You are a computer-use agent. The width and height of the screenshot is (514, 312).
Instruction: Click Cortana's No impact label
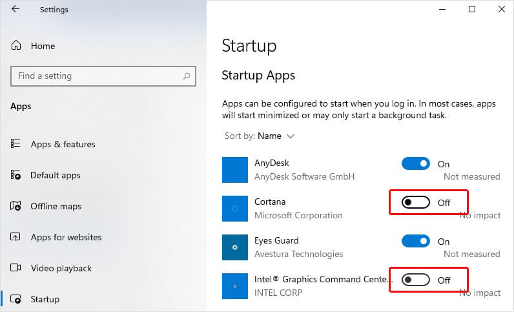pyautogui.click(x=480, y=215)
